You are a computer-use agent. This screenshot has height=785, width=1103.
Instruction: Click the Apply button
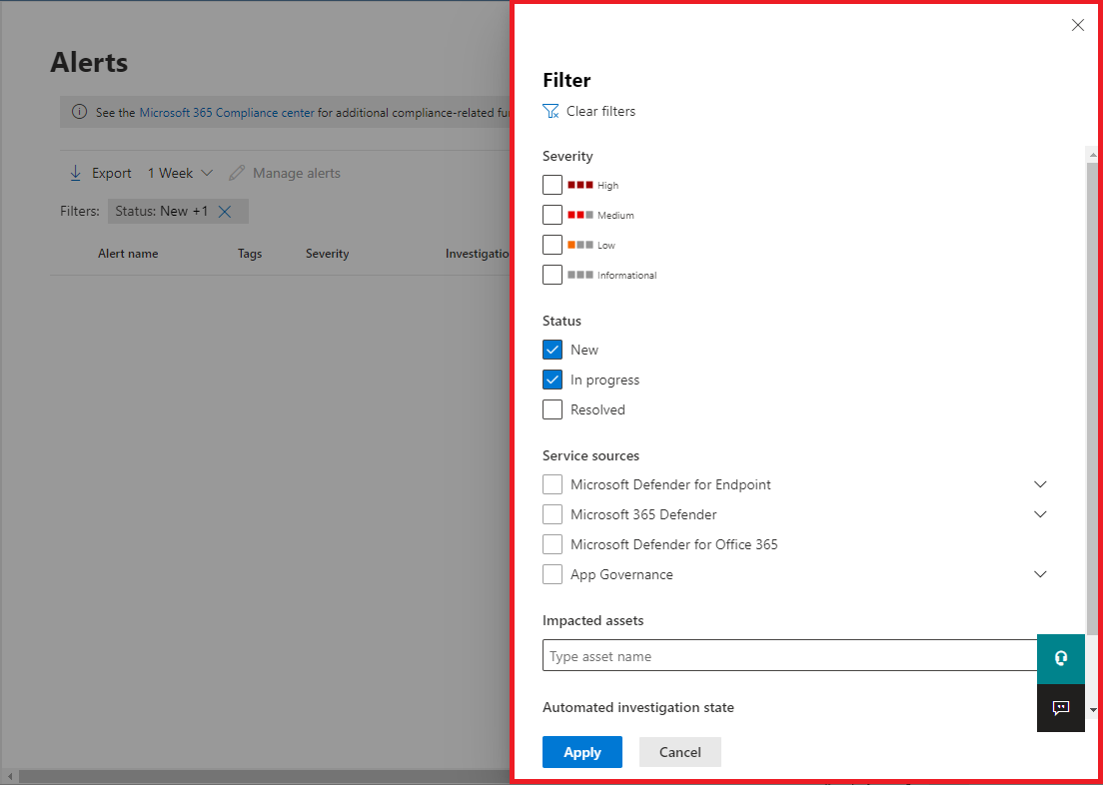point(581,752)
